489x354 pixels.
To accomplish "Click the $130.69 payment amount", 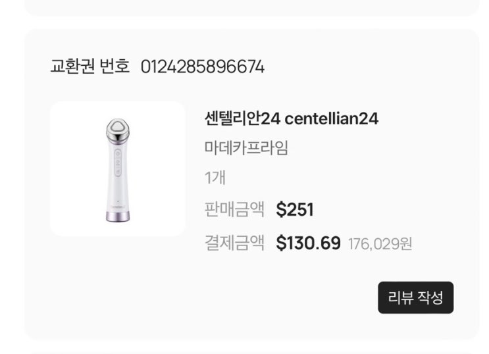I will pyautogui.click(x=308, y=243).
